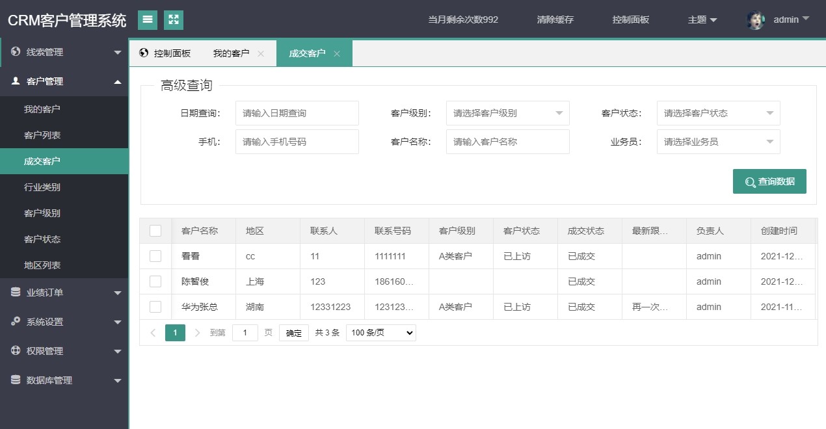
Task: Close the 我的客户 tab
Action: 261,54
